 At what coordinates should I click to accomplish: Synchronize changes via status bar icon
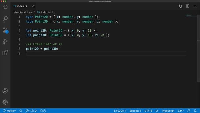pyautogui.click(x=21, y=111)
